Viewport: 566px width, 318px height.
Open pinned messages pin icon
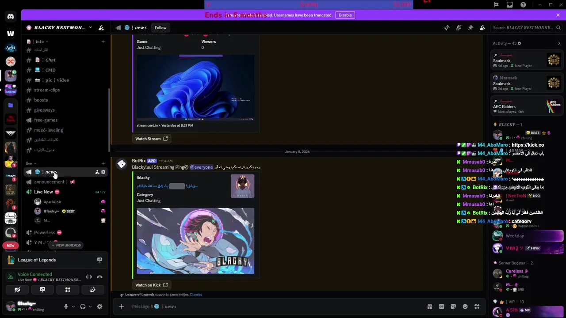tap(470, 28)
